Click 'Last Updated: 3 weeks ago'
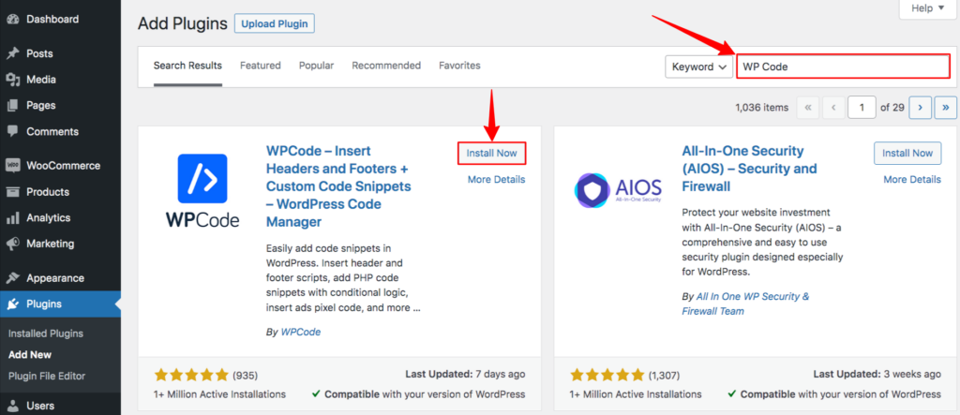Screen dimensions: 960x415 [x=877, y=374]
